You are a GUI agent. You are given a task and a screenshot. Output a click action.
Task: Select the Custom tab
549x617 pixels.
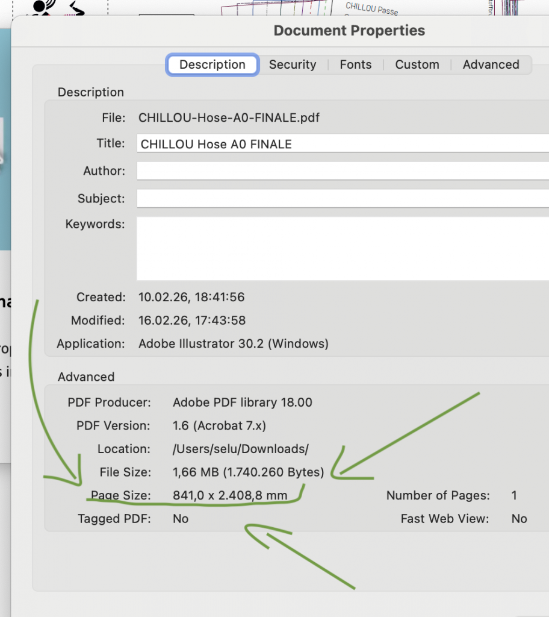pos(417,64)
